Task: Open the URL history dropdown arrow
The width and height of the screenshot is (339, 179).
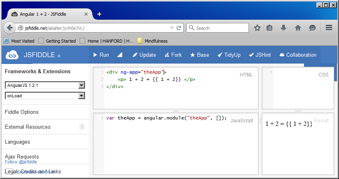Action: coord(172,28)
